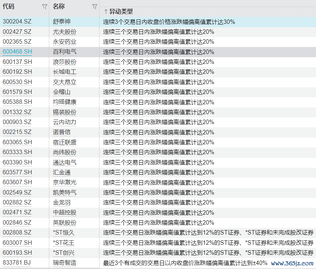316x269 pixels.
Task: Open stock name 英联股份
Action: tap(65, 222)
